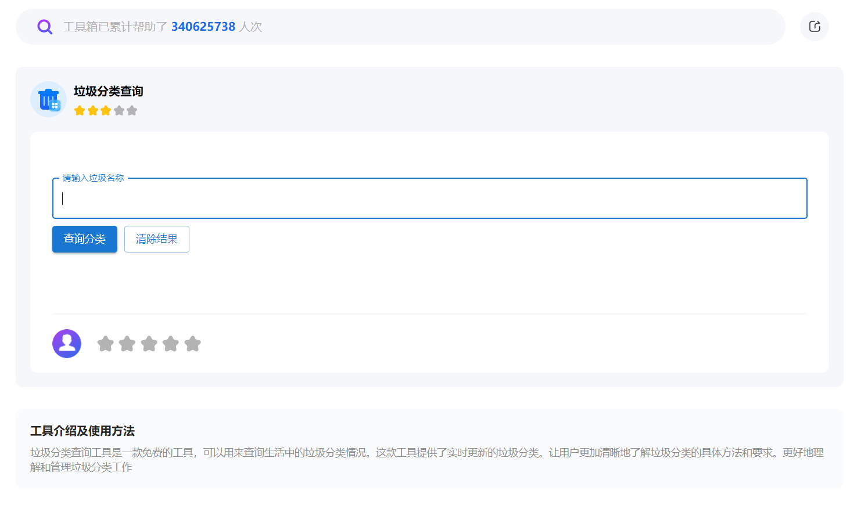Click the 工具介绍及使用方法 heading
The width and height of the screenshot is (868, 505).
pyautogui.click(x=83, y=431)
